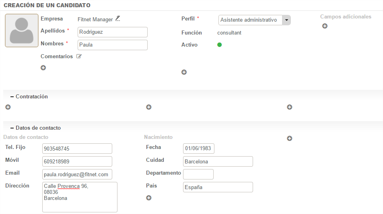Collapse the Datos de contacto section
Viewport: 383px width, 214px height.
[12, 128]
